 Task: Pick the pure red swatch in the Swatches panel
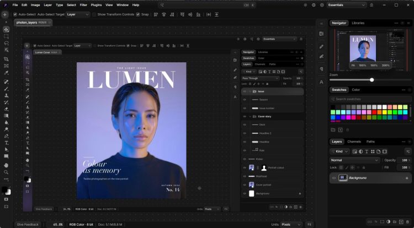374,112
